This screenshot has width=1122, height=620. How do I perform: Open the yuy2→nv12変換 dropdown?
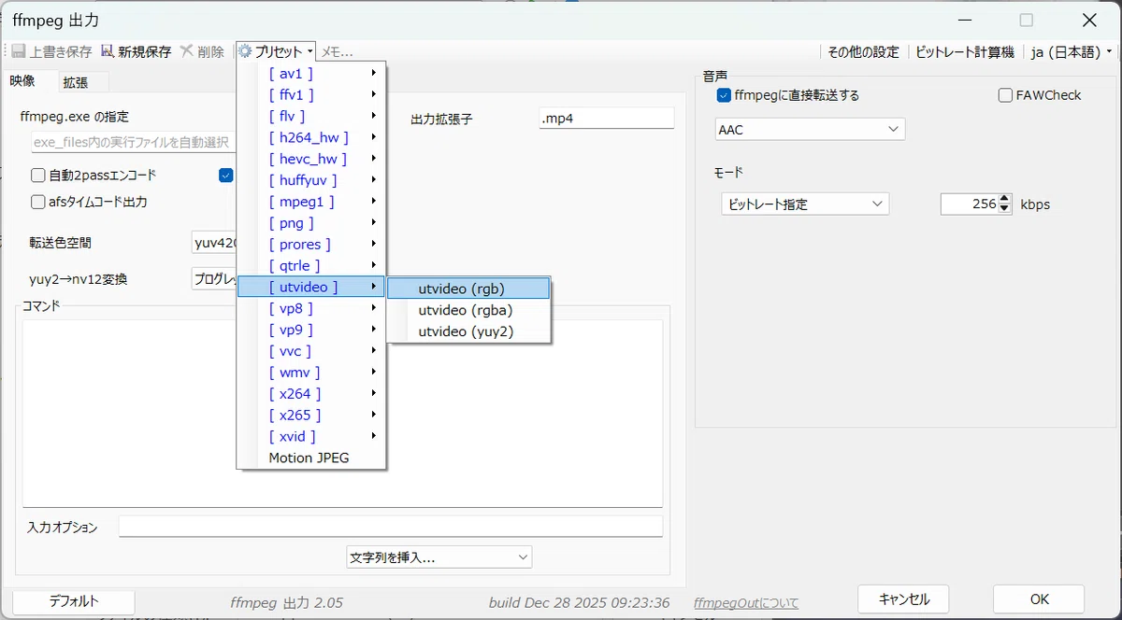coord(214,278)
